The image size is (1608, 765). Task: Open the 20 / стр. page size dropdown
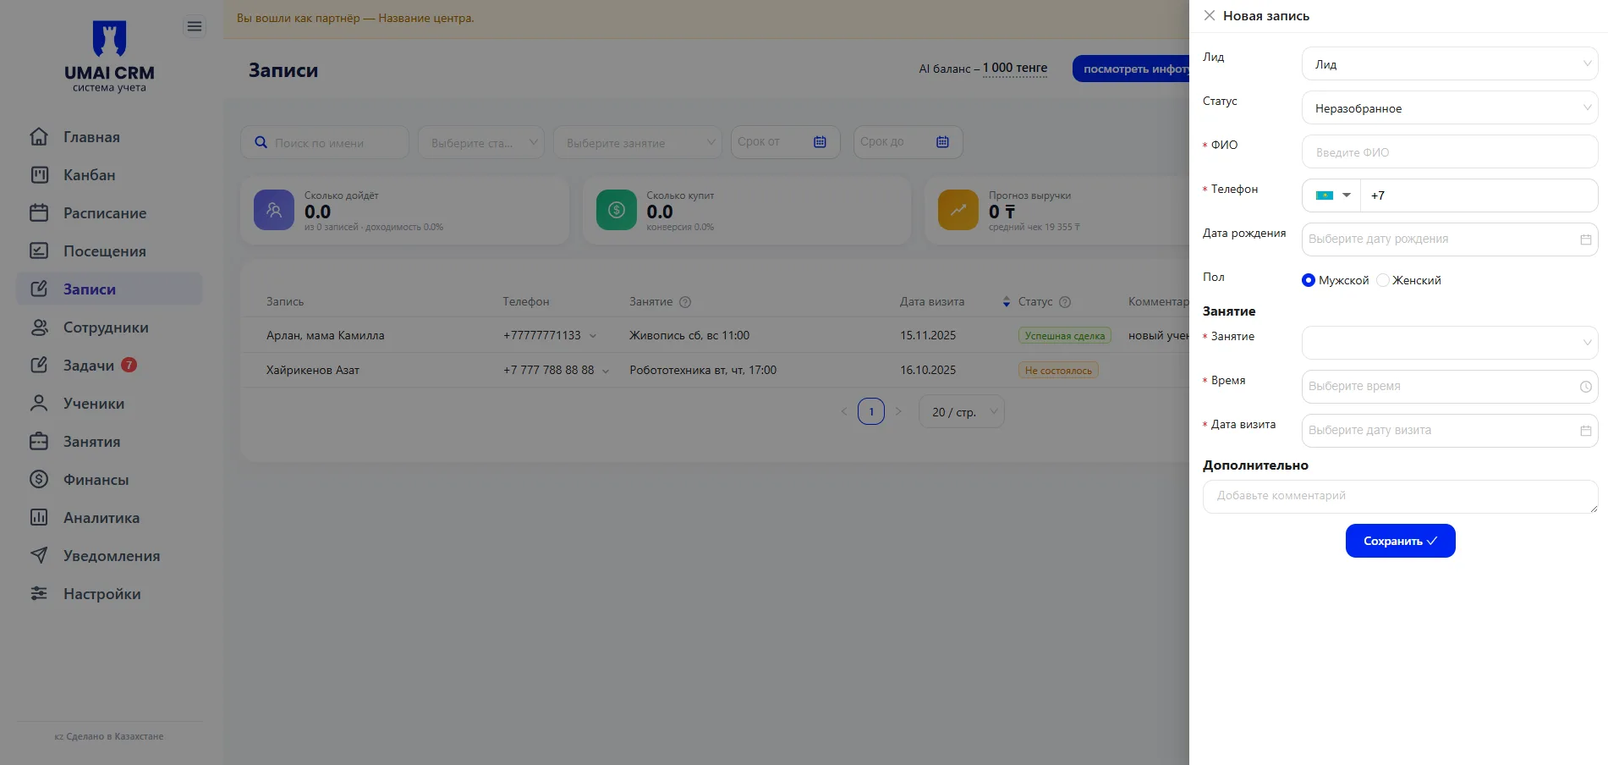click(962, 411)
